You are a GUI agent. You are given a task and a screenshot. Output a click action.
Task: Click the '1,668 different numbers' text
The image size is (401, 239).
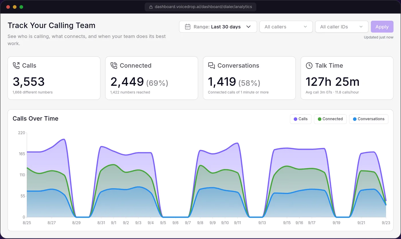coord(33,92)
